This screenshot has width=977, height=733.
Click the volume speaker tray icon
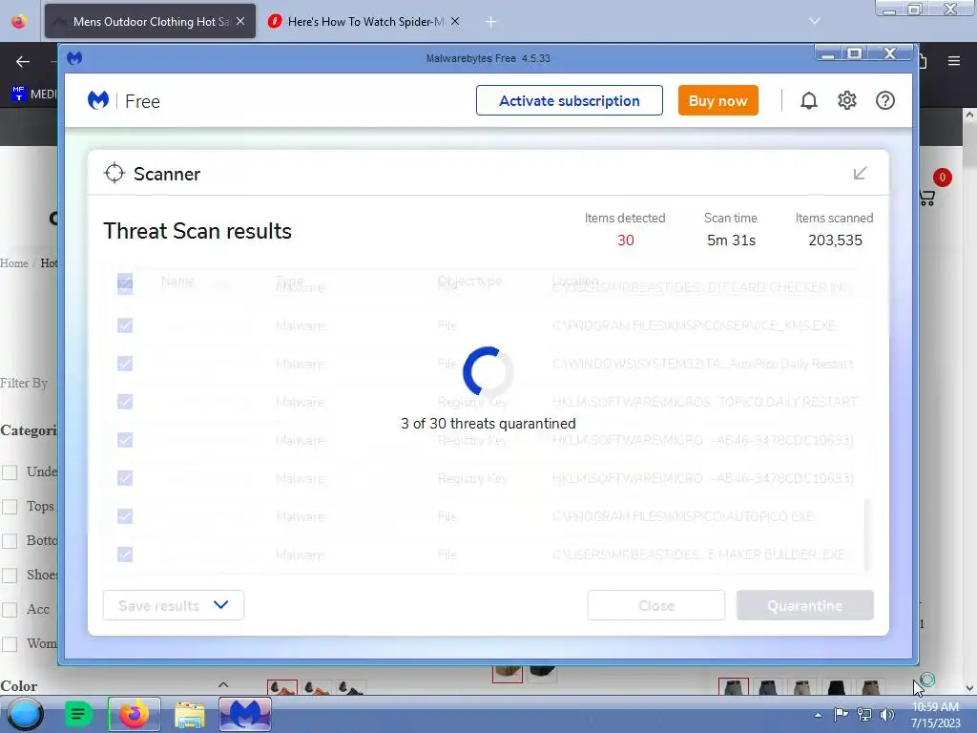(x=887, y=715)
